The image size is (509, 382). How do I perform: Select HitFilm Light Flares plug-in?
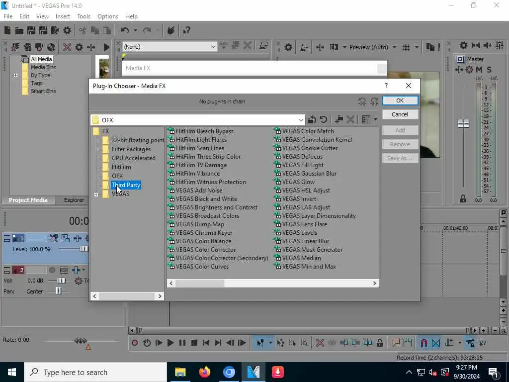coord(201,140)
